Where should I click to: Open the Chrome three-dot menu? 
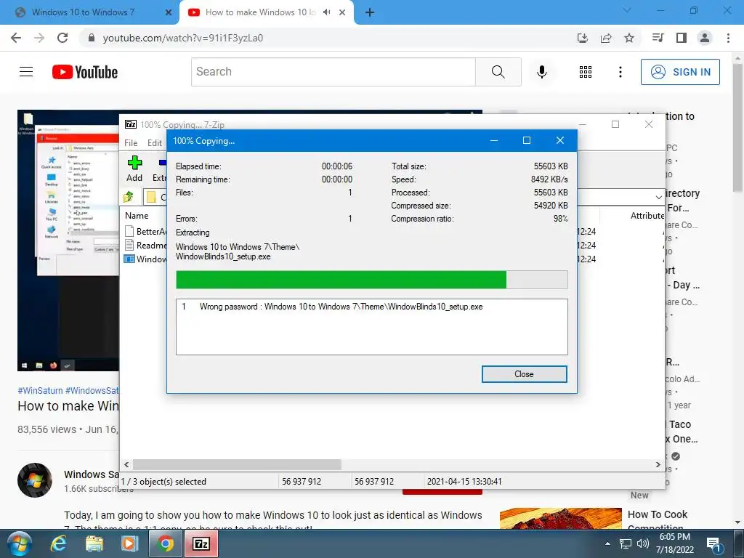[x=728, y=38]
